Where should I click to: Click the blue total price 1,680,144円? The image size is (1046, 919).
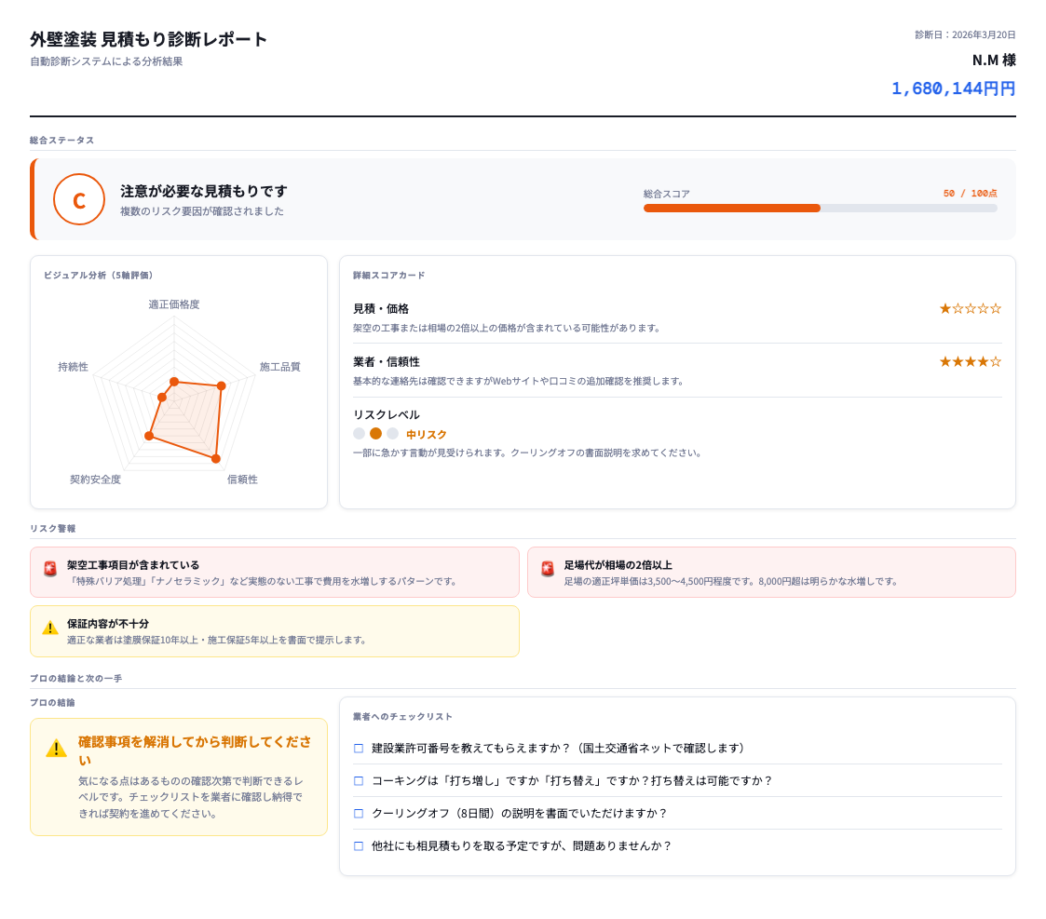(953, 88)
